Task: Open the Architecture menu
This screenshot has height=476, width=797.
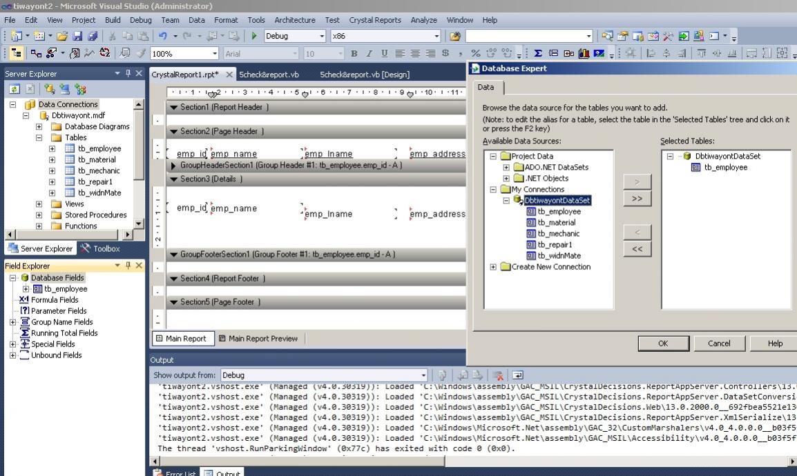Action: [295, 20]
